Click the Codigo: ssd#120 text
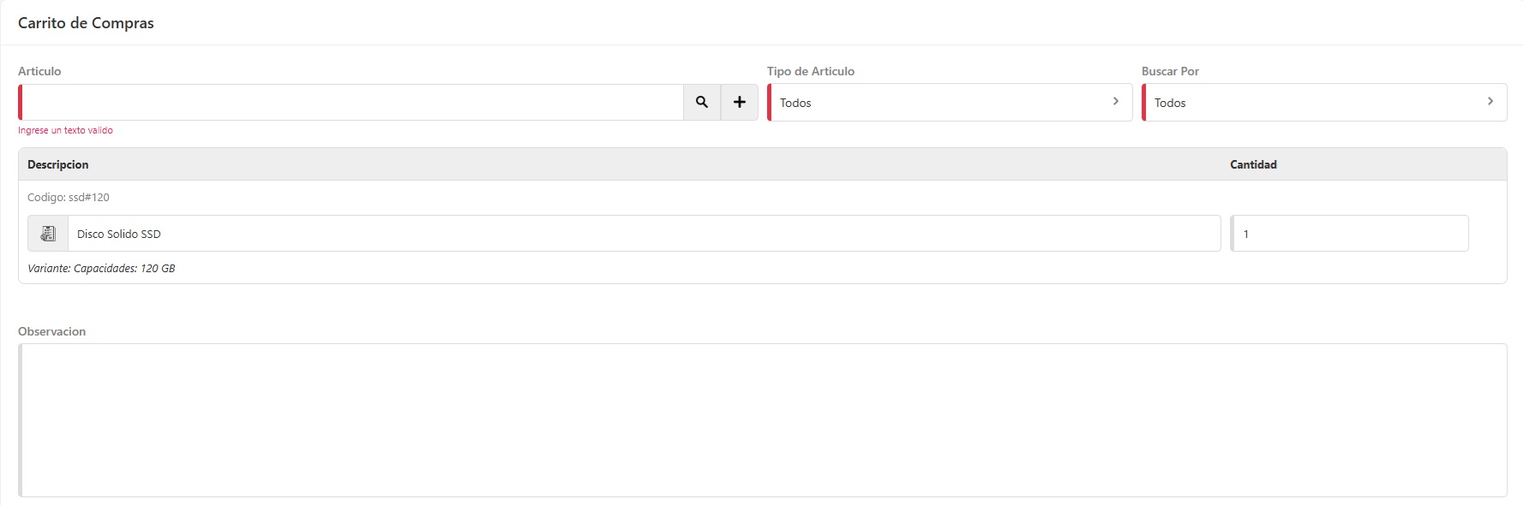 69,197
